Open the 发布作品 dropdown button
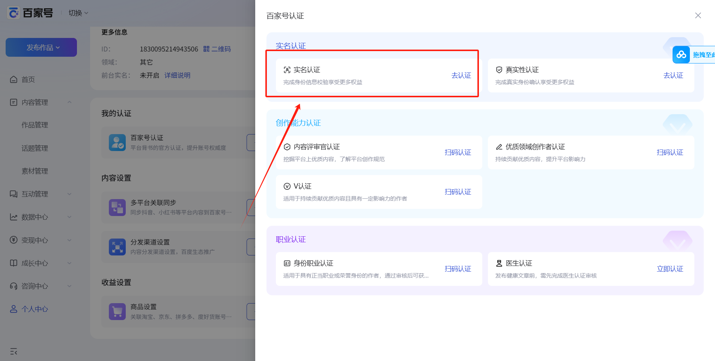715x361 pixels. pyautogui.click(x=41, y=47)
